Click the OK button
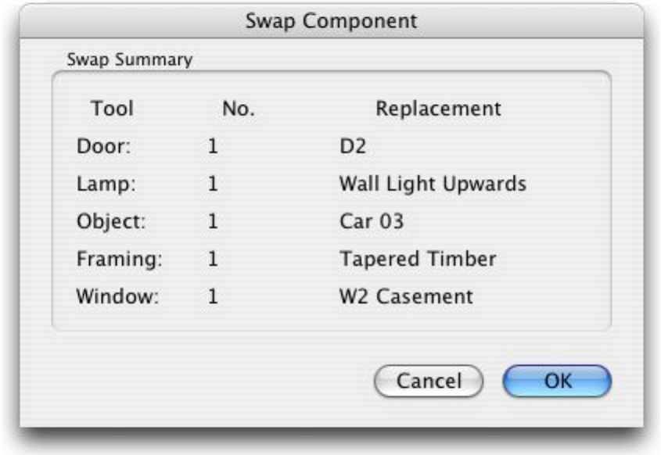 coord(556,382)
